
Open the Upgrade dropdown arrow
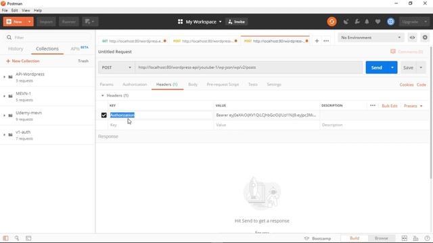click(x=426, y=22)
